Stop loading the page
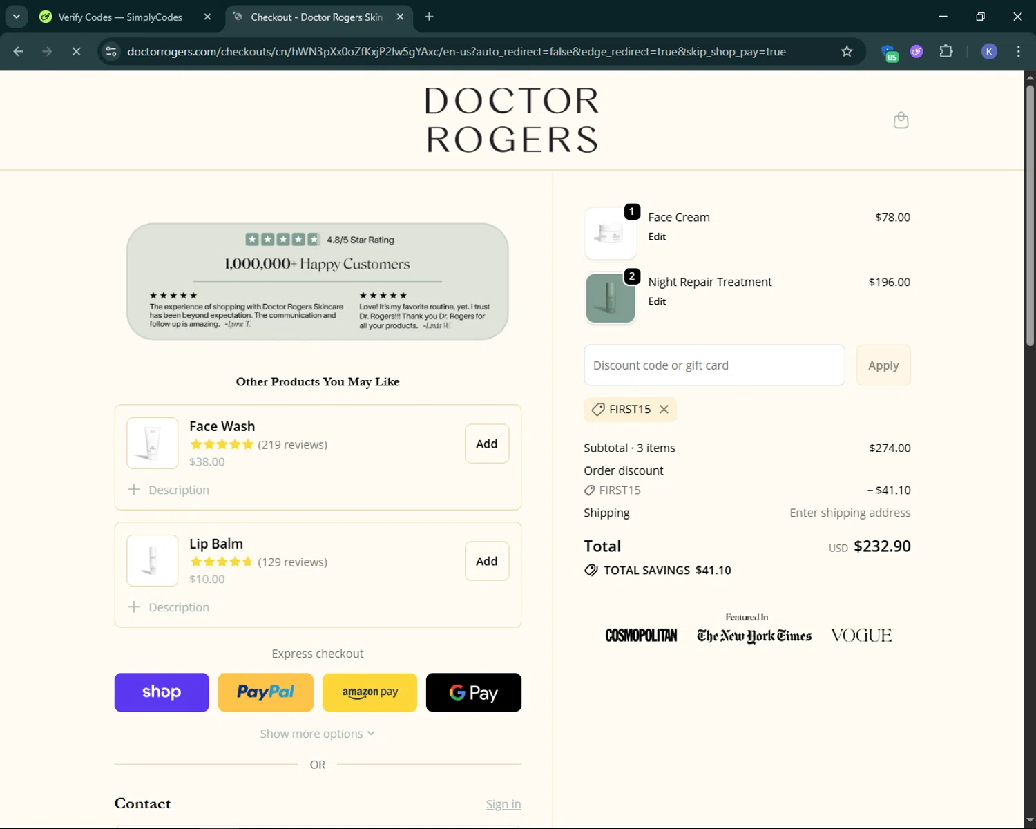The image size is (1036, 829). [x=76, y=52]
